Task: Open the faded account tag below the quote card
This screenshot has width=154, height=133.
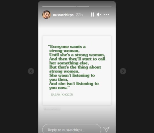Action: (52, 109)
